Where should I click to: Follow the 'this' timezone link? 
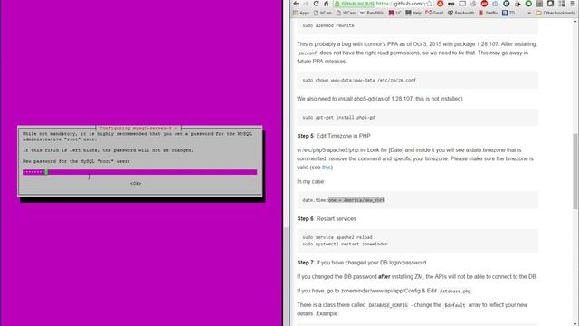click(x=326, y=168)
